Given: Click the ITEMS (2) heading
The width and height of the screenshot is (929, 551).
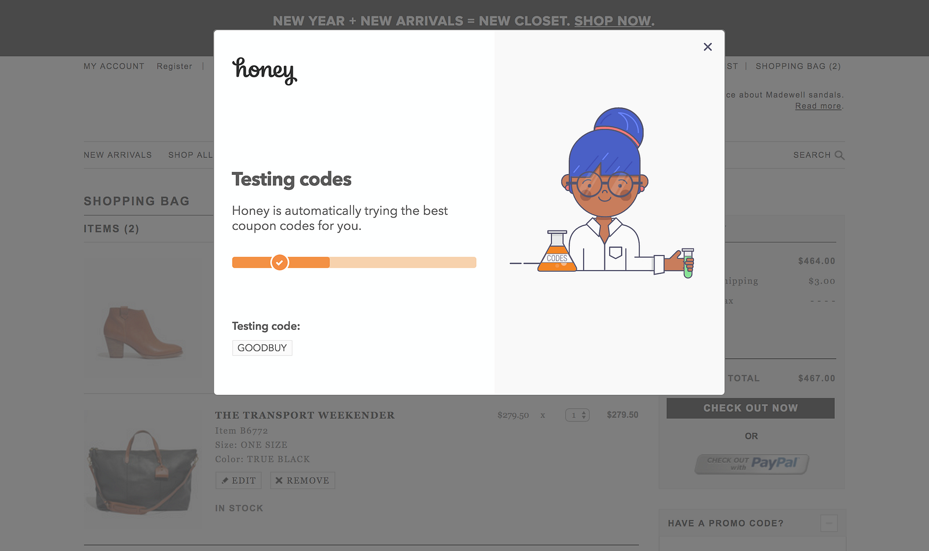Looking at the screenshot, I should [111, 229].
